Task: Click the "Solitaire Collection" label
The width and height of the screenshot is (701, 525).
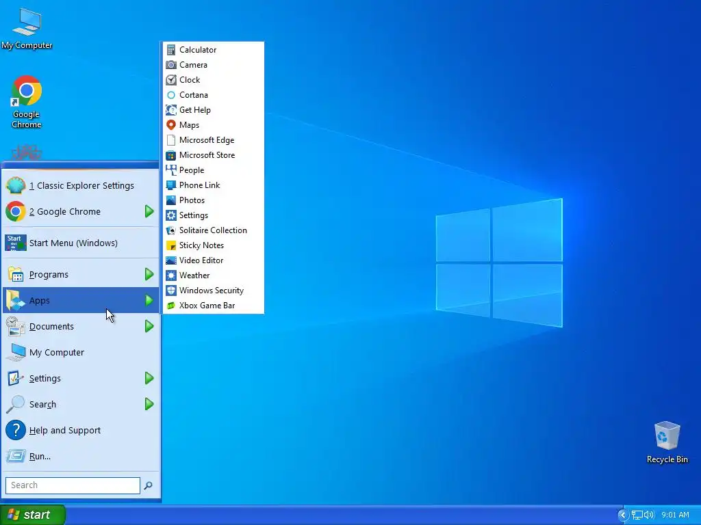Action: [213, 230]
